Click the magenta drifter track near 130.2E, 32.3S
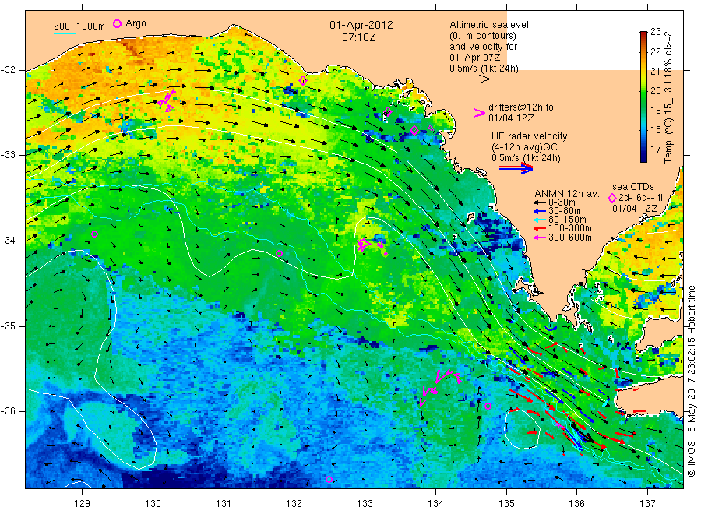Viewport: 701px width, 514px height. pos(167,100)
